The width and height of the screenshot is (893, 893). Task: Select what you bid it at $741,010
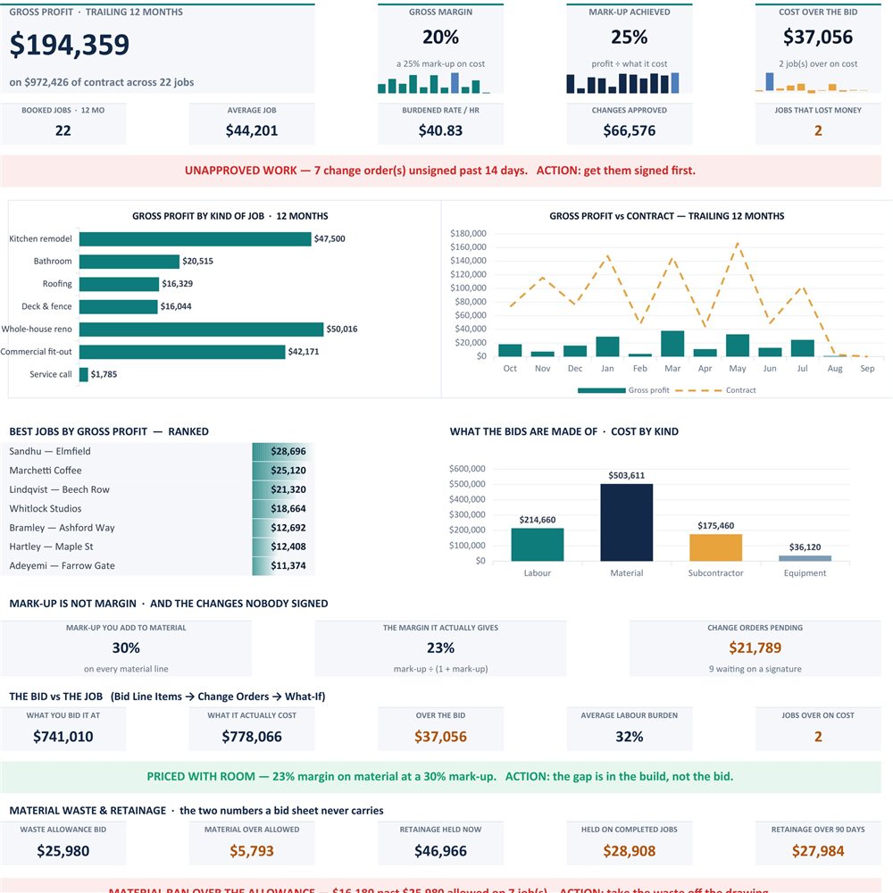(63, 737)
